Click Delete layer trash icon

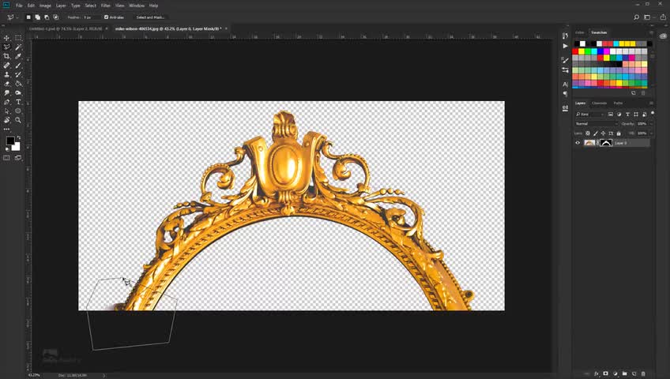click(x=643, y=373)
